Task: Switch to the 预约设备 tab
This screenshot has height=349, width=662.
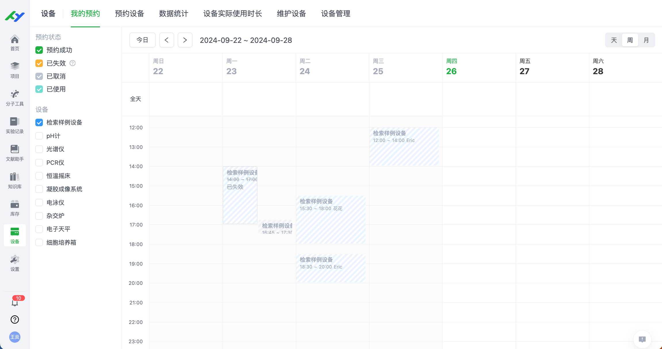Action: [x=129, y=14]
